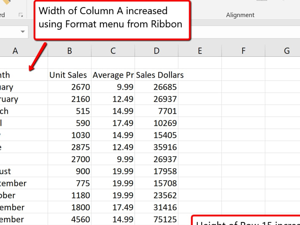This screenshot has width=300, height=225.
Task: Click average price 19.99 in the 900 row
Action: tap(113, 171)
